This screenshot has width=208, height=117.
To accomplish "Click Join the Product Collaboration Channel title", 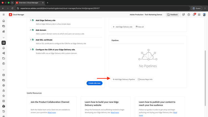I will (x=50, y=102).
